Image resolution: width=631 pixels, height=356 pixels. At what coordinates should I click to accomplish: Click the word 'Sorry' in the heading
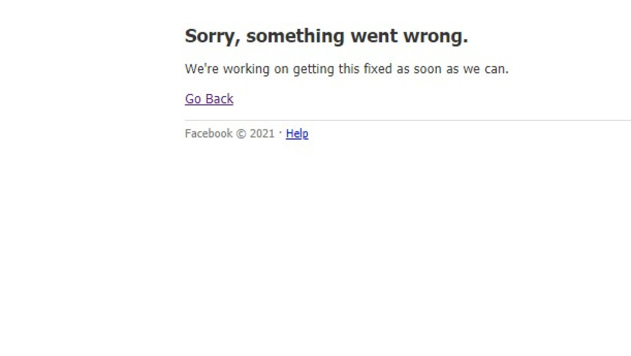(x=212, y=37)
